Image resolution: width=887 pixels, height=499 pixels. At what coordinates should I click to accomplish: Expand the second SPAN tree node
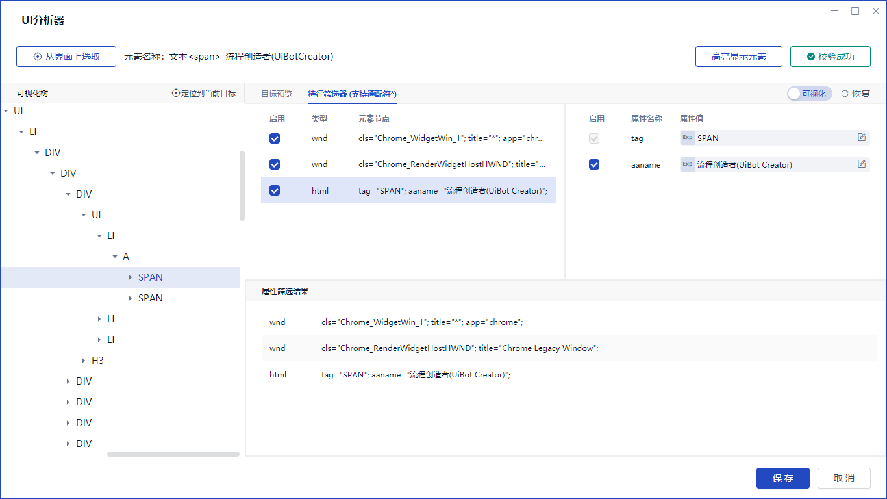[x=131, y=298]
